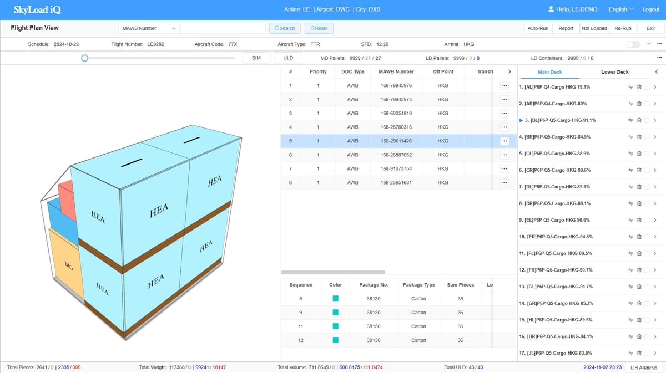This screenshot has height=373, width=666.
Task: Open the English language dropdown
Action: (620, 9)
